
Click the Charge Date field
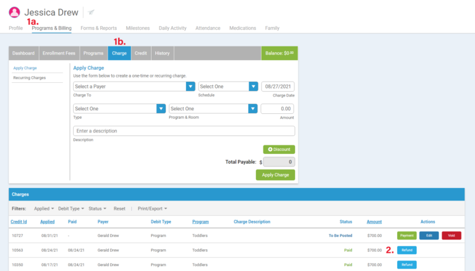[x=278, y=87]
